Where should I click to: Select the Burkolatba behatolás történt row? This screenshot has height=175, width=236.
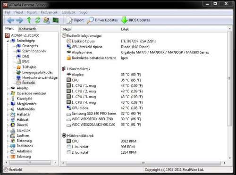97,58
